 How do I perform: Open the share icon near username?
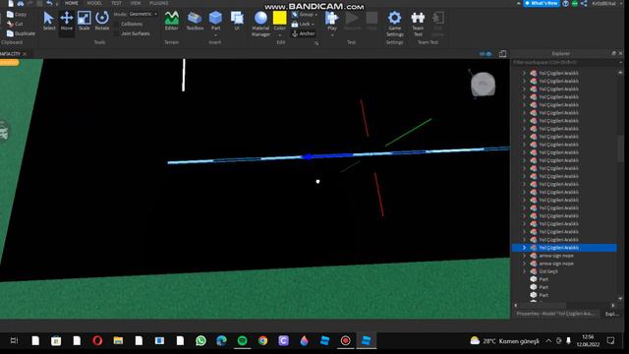(584, 4)
